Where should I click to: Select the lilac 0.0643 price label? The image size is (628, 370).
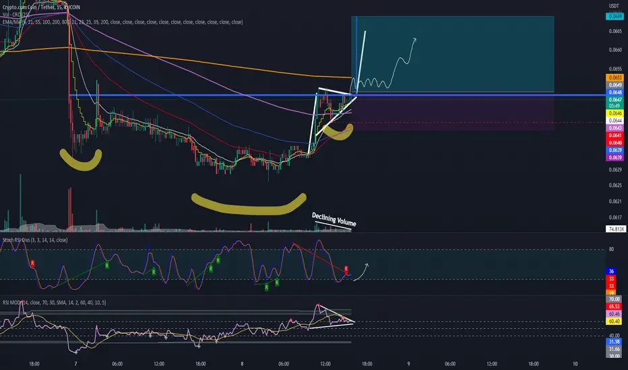(x=615, y=128)
